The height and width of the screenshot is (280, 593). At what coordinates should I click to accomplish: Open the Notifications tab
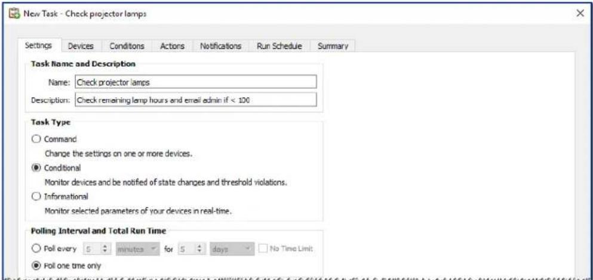(220, 46)
